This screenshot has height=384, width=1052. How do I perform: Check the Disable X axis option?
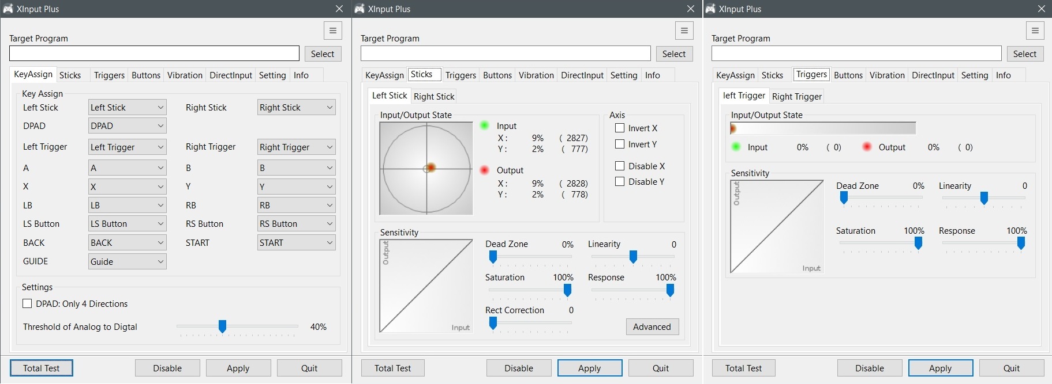pos(620,166)
